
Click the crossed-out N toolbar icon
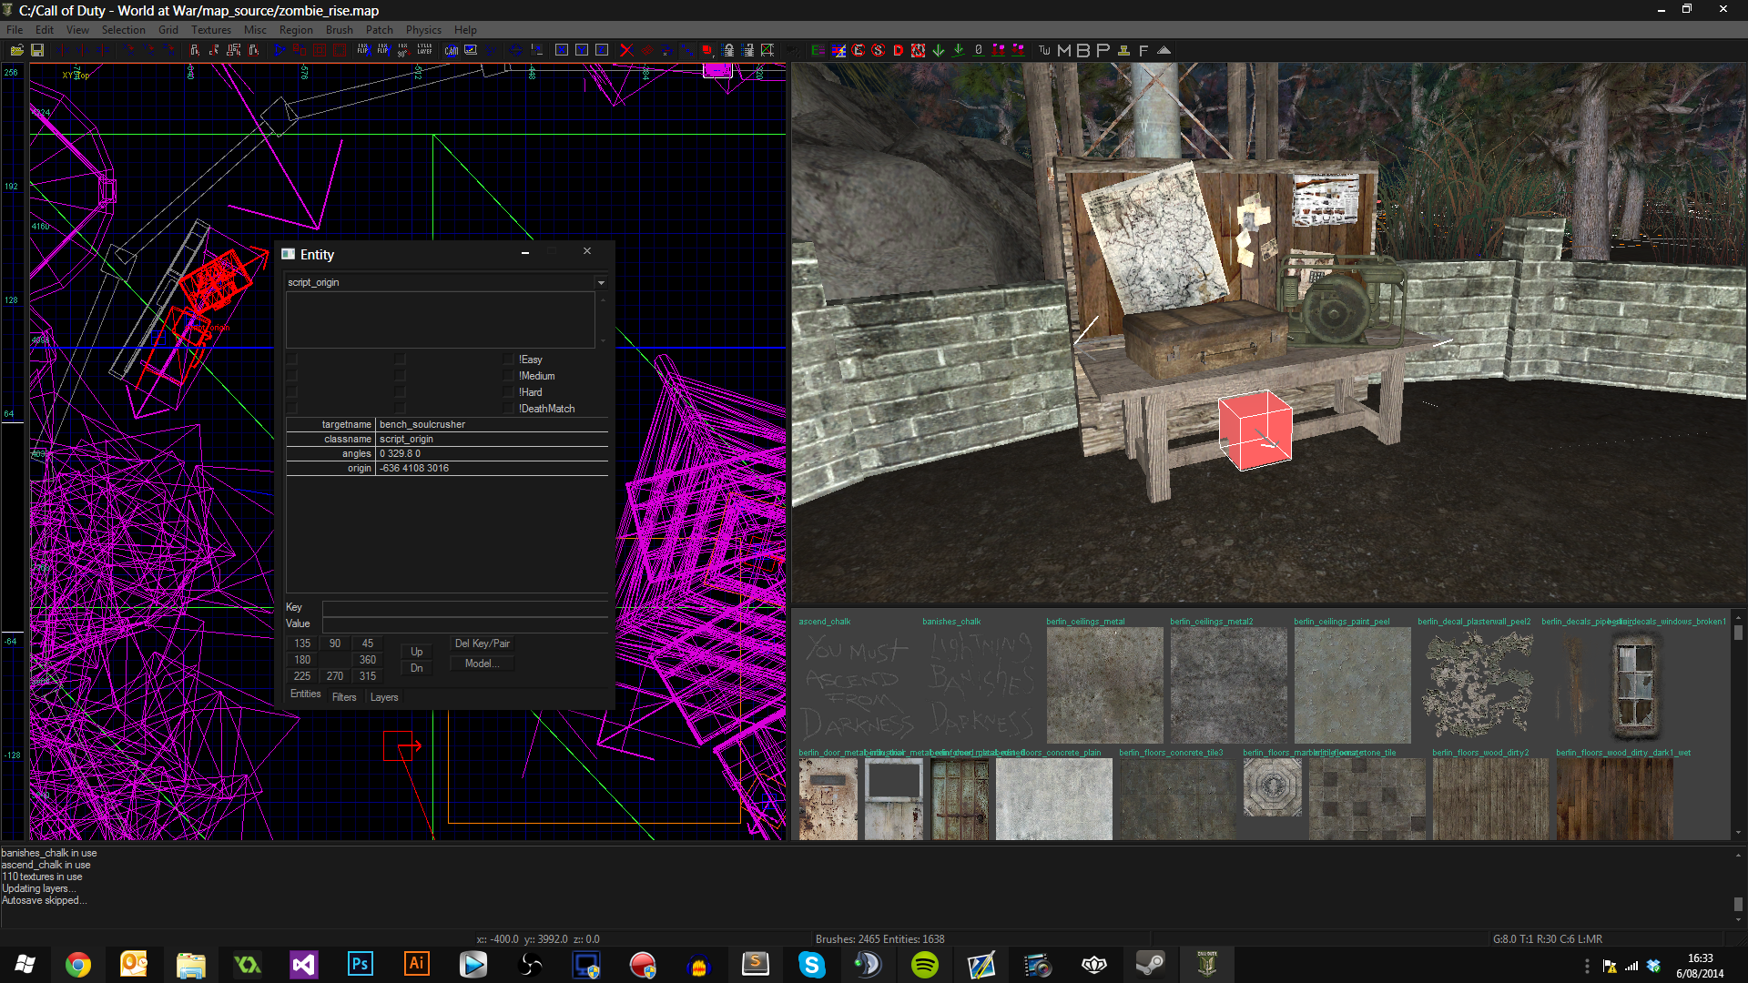tap(918, 50)
